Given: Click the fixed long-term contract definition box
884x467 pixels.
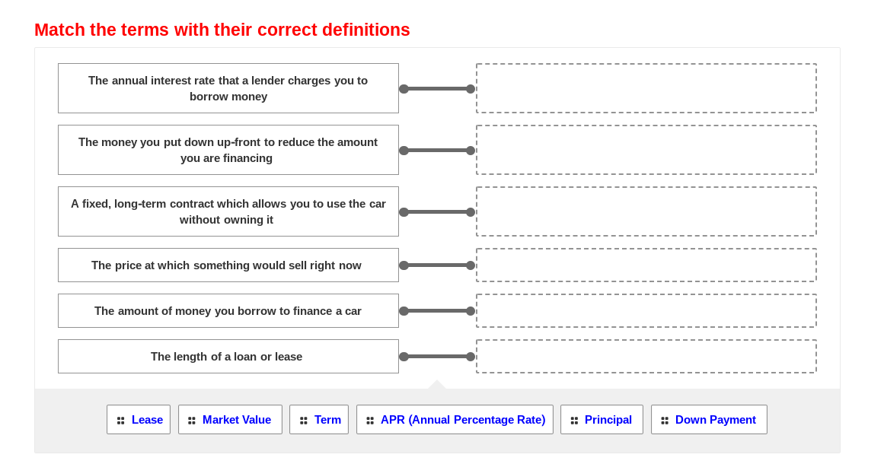Looking at the screenshot, I should coord(228,211).
